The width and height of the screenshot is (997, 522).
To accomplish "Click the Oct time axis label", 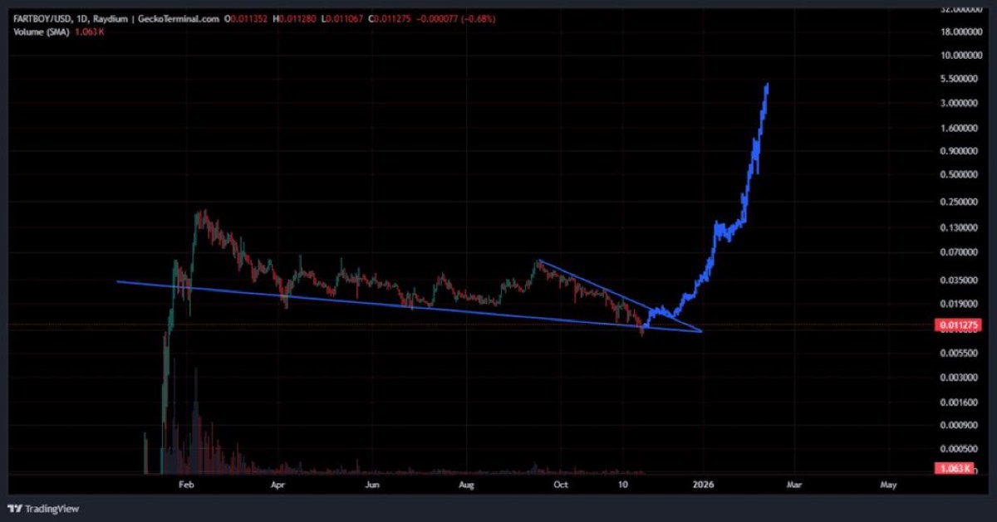I will point(561,483).
